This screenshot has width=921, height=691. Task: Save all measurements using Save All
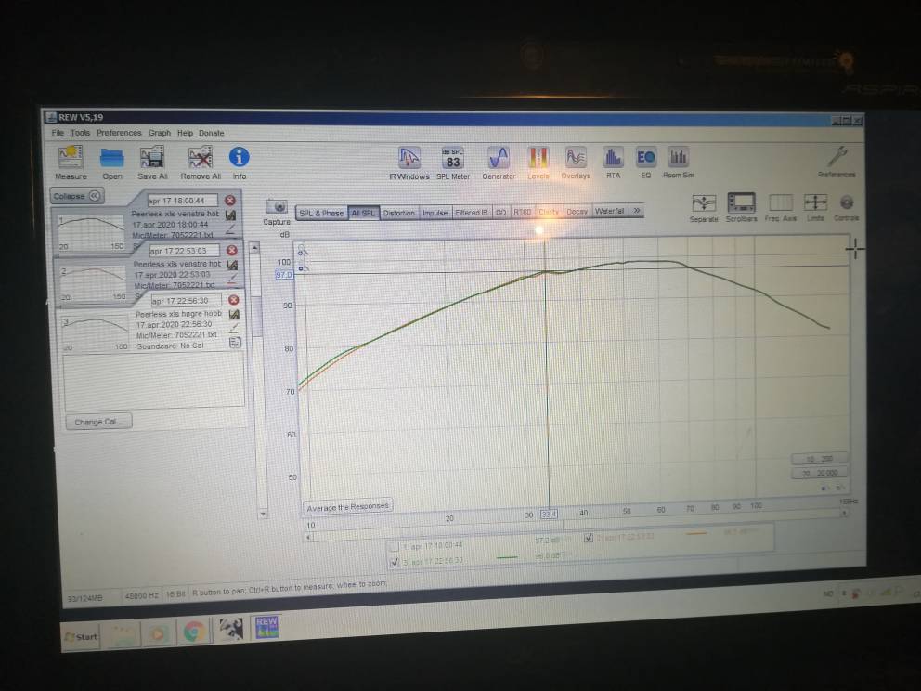[x=152, y=163]
